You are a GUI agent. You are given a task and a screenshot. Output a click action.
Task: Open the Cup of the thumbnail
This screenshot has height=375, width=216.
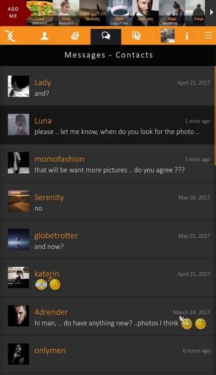tap(119, 13)
